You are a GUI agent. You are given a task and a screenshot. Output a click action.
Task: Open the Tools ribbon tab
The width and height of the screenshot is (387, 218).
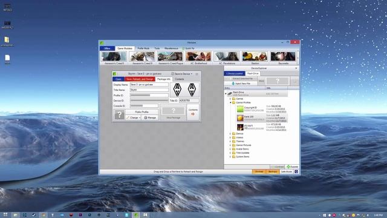click(x=157, y=48)
